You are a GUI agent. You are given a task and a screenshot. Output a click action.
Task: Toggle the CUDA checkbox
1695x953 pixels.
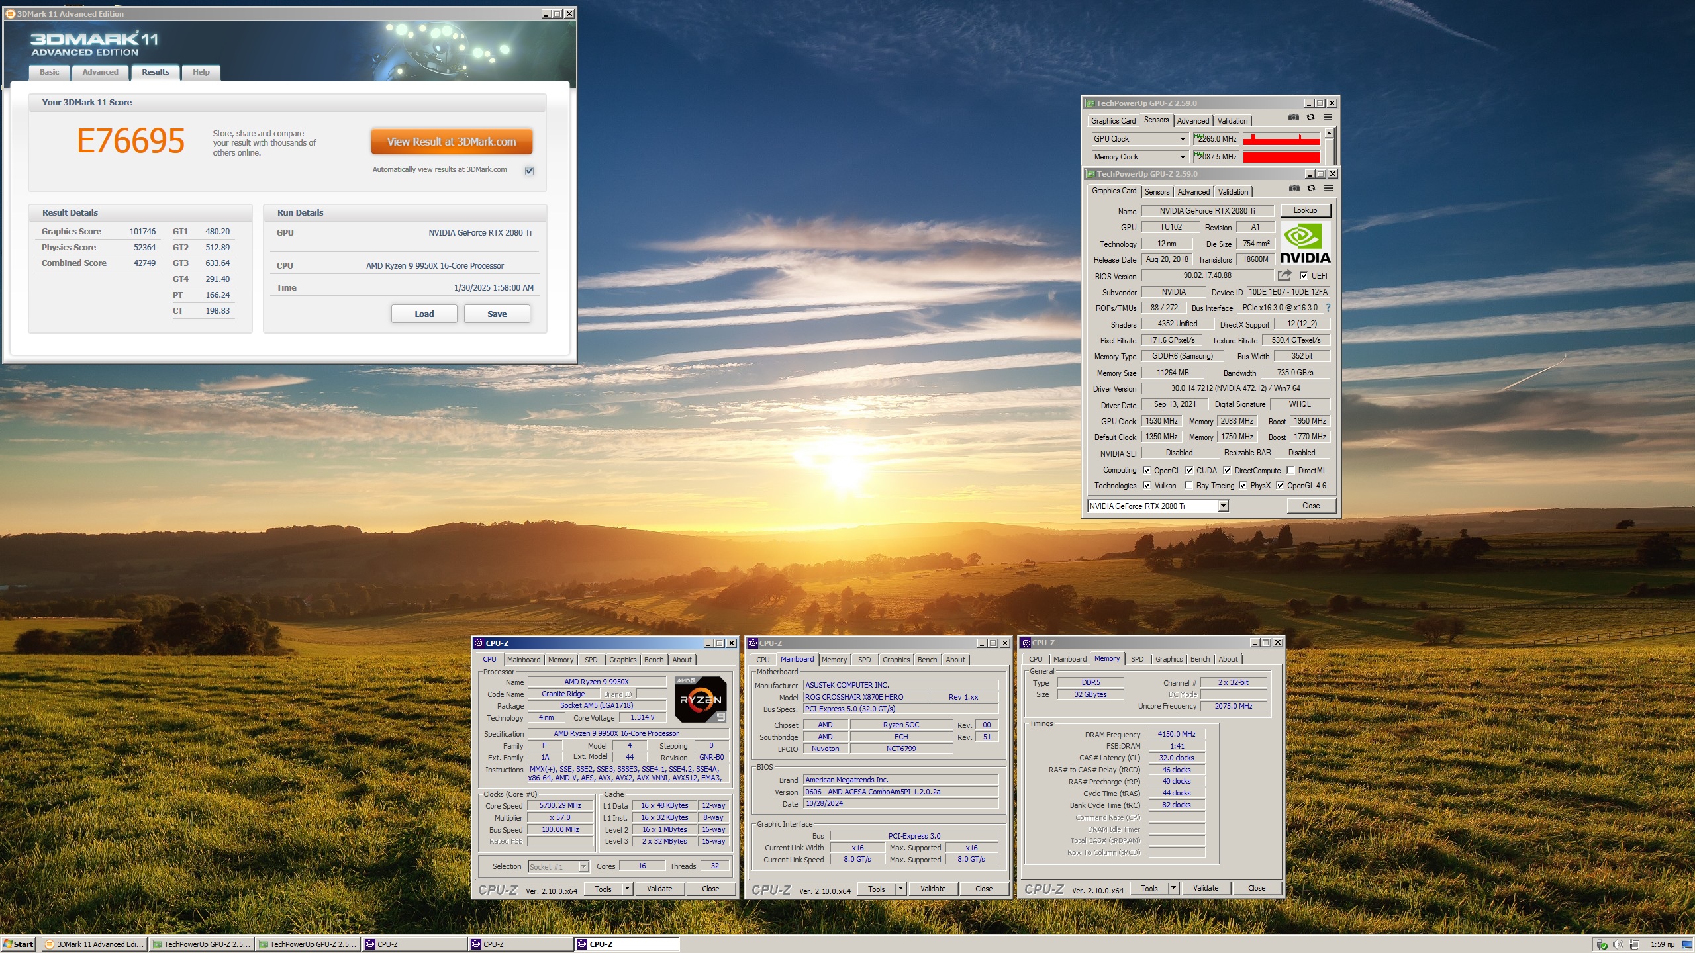pos(1189,471)
